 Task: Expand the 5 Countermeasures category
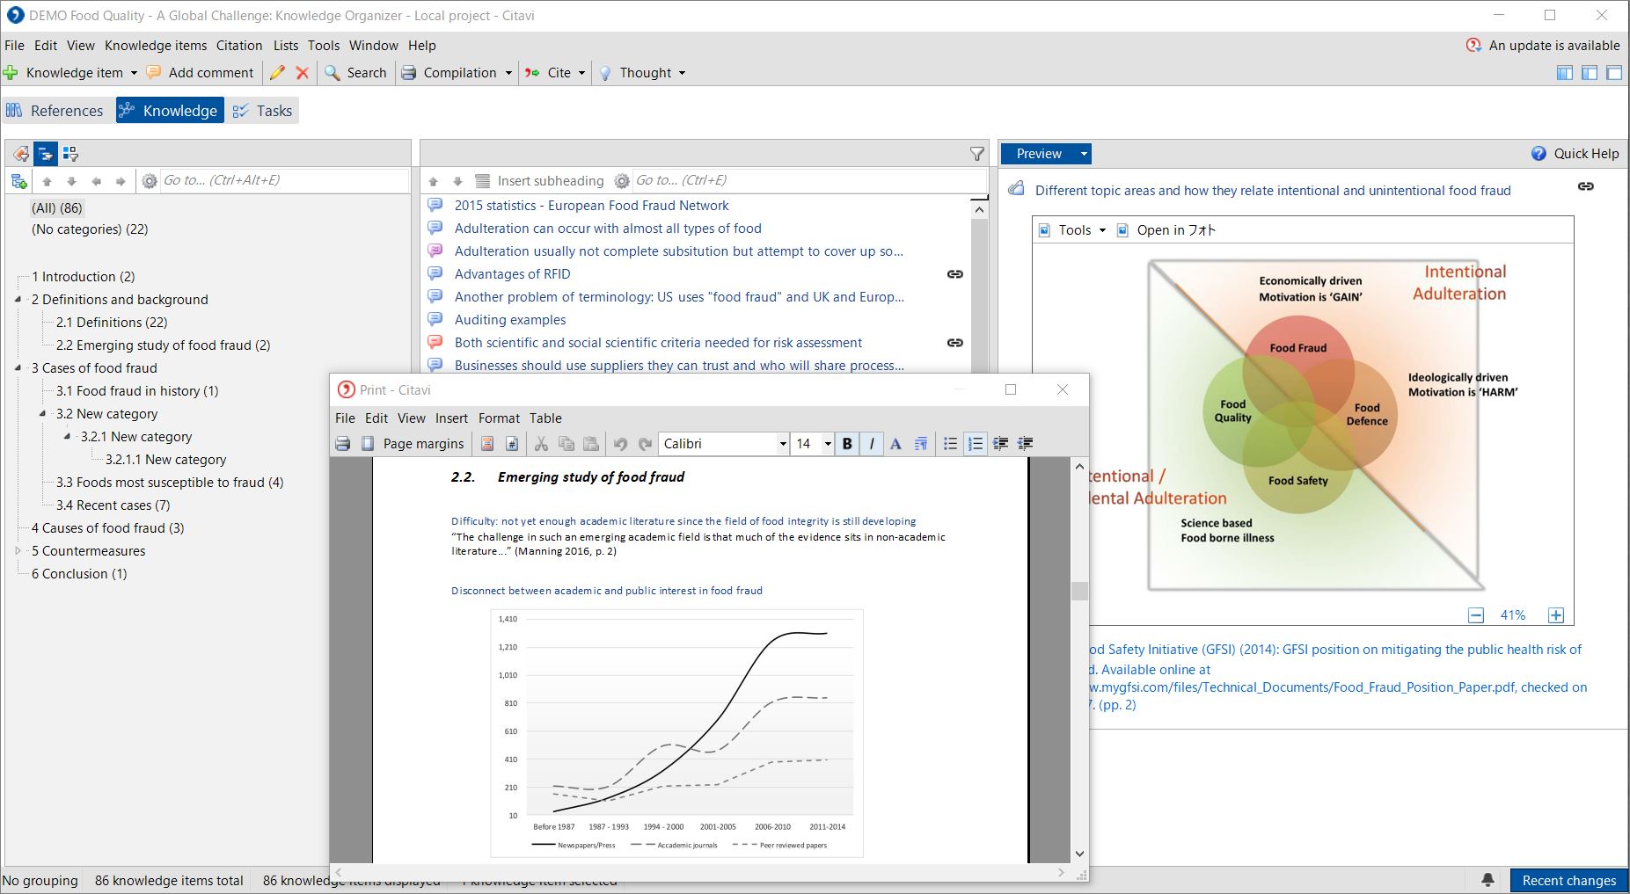click(18, 551)
